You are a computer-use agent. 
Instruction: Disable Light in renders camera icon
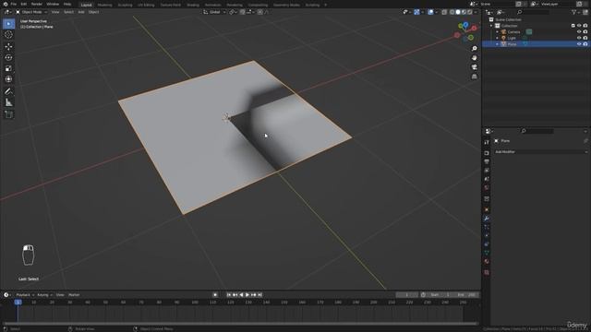pos(585,38)
